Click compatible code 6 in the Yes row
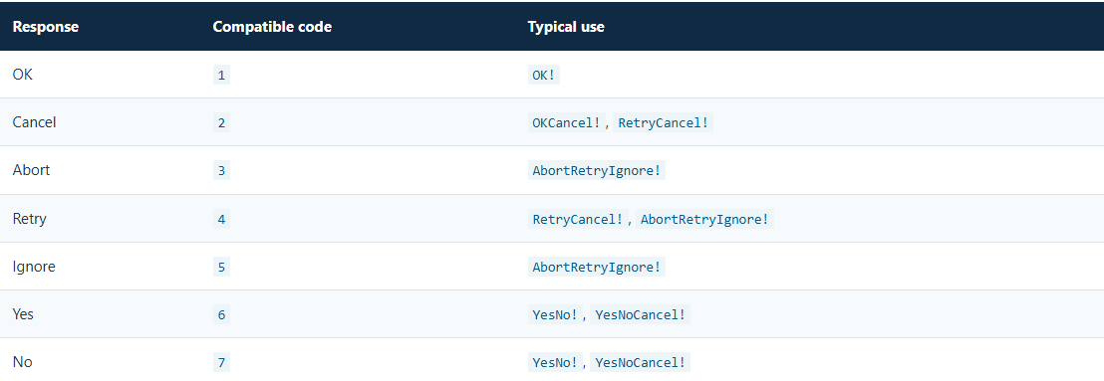Viewport: 1104px width, 381px height. tap(221, 315)
